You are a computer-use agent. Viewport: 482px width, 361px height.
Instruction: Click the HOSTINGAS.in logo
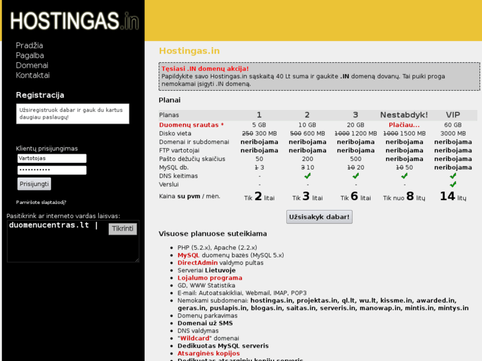(x=75, y=21)
